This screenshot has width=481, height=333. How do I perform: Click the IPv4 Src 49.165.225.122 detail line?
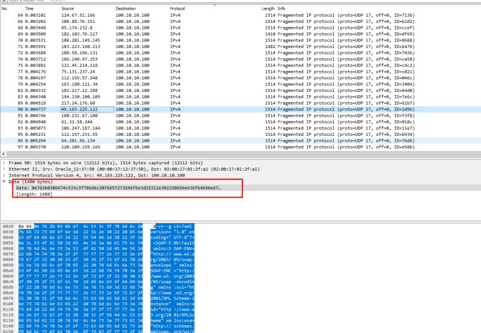click(x=97, y=176)
